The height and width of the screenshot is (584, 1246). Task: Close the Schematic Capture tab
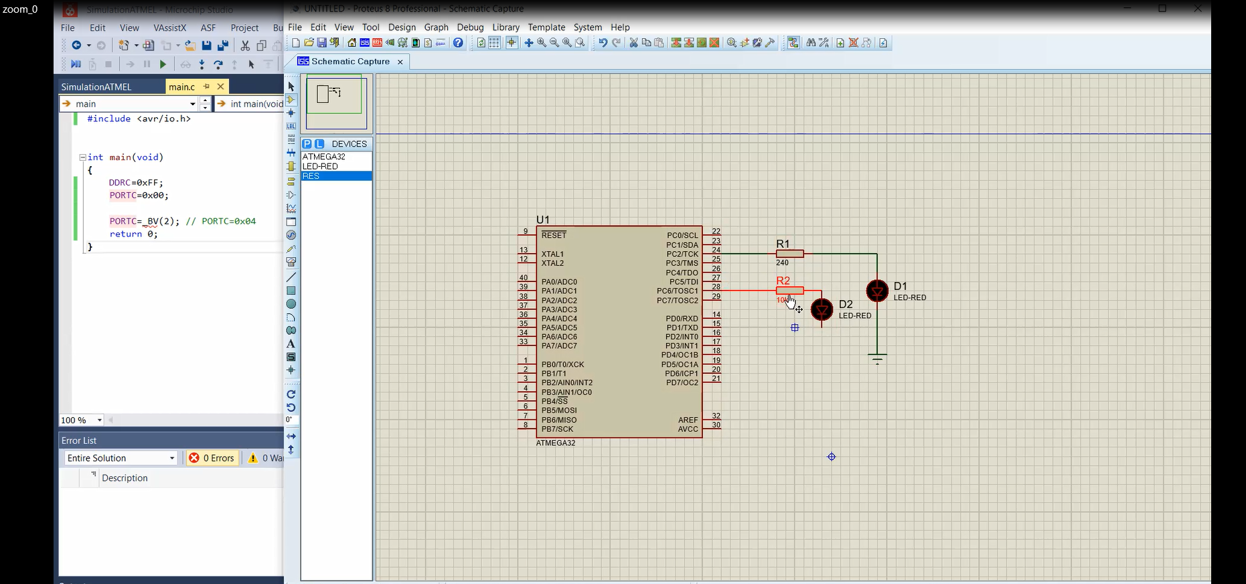point(400,62)
